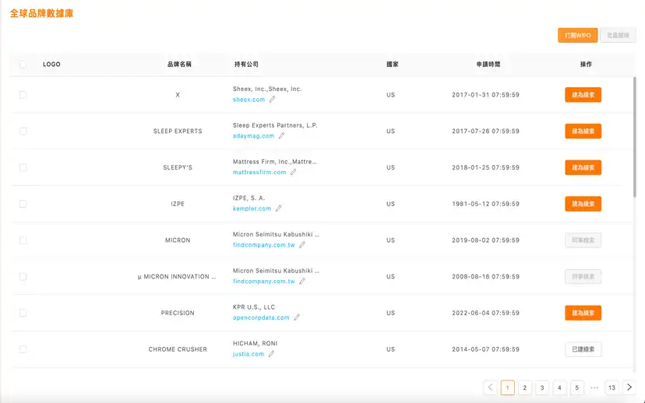Edit website for μ MICRON INNOVATION row
This screenshot has width=645, height=403.
click(302, 281)
